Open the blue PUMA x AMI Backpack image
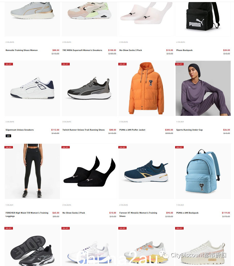The image size is (234, 266). (203, 171)
